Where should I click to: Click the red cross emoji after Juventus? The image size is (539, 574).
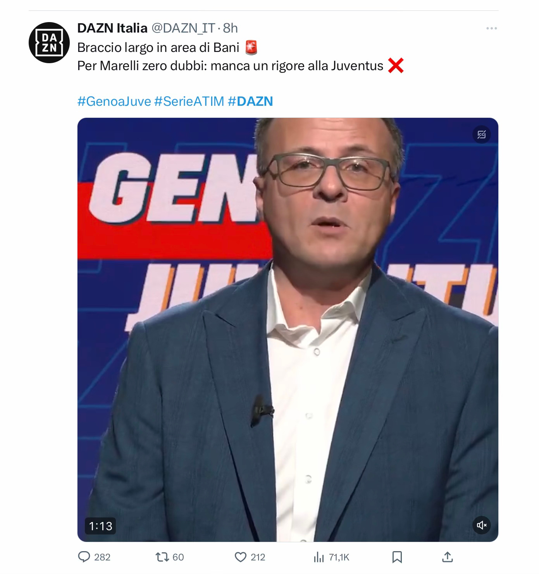(396, 66)
